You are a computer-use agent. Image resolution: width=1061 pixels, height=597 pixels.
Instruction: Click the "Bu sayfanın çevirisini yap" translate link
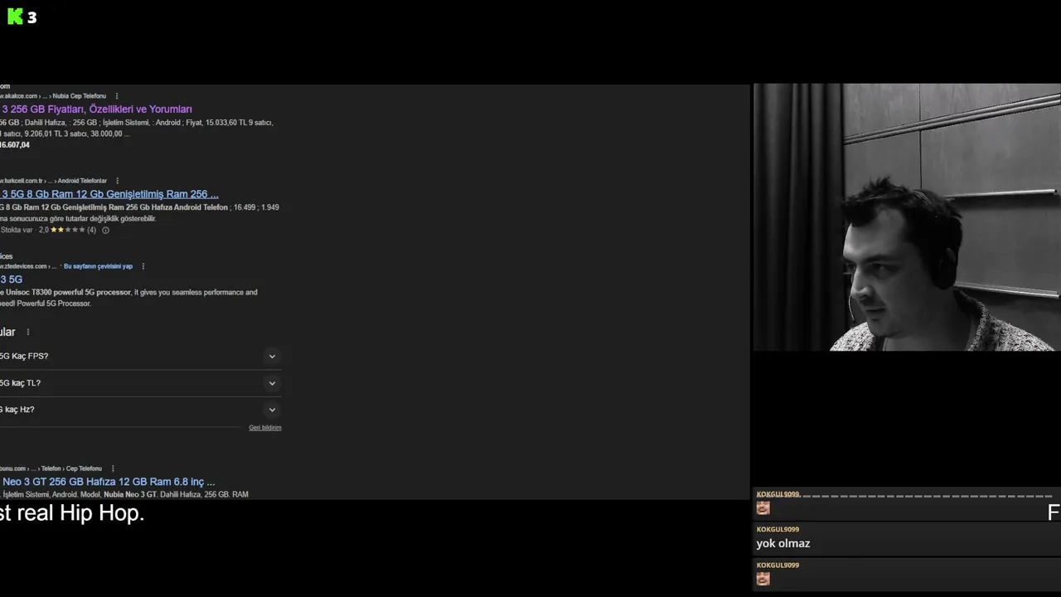tap(98, 266)
